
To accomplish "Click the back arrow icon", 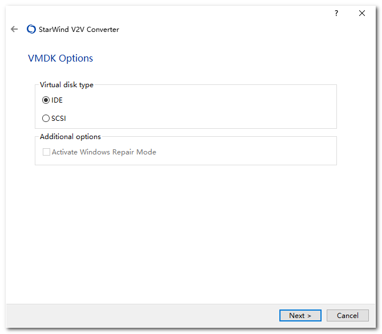I will click(14, 30).
